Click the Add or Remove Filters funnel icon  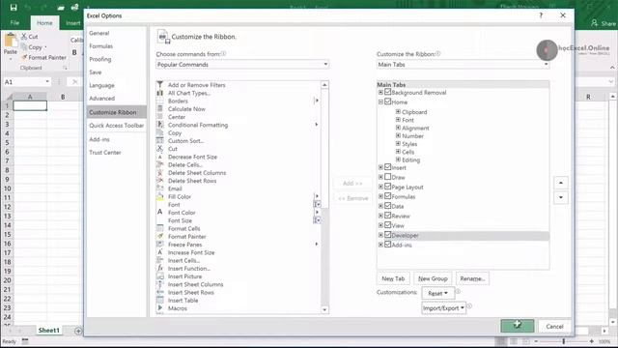(160, 84)
